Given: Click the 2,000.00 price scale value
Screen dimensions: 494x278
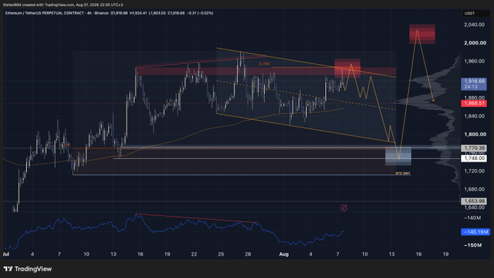Looking at the screenshot, I should tap(475, 43).
